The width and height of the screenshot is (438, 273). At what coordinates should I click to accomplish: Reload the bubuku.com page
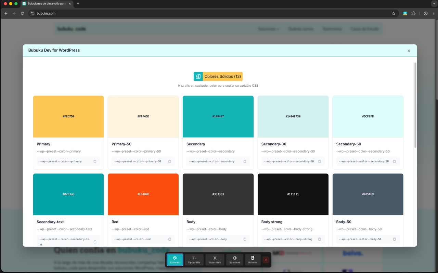point(22,13)
